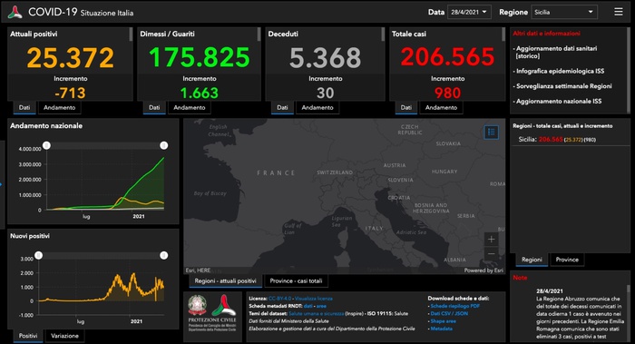Expand the Regione Sicilia dropdown
The height and width of the screenshot is (344, 635).
pos(563,12)
